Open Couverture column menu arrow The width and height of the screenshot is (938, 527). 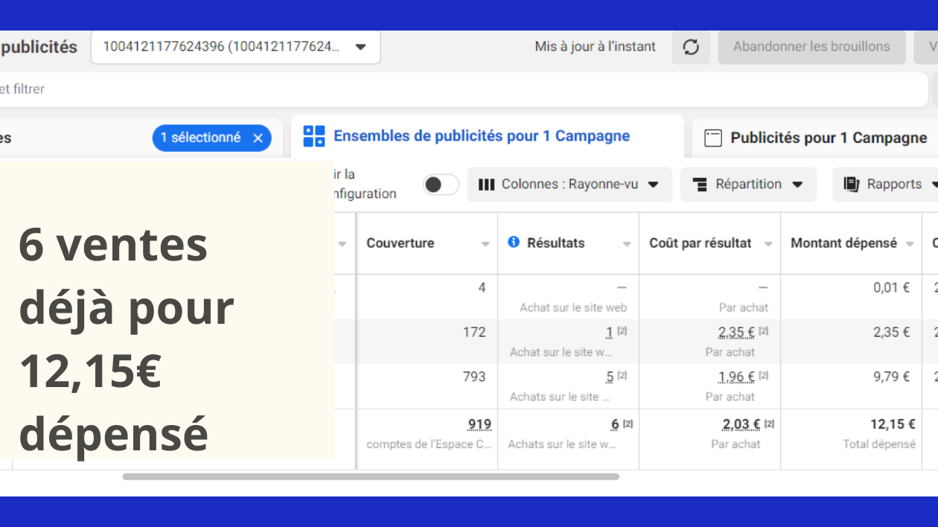click(485, 244)
